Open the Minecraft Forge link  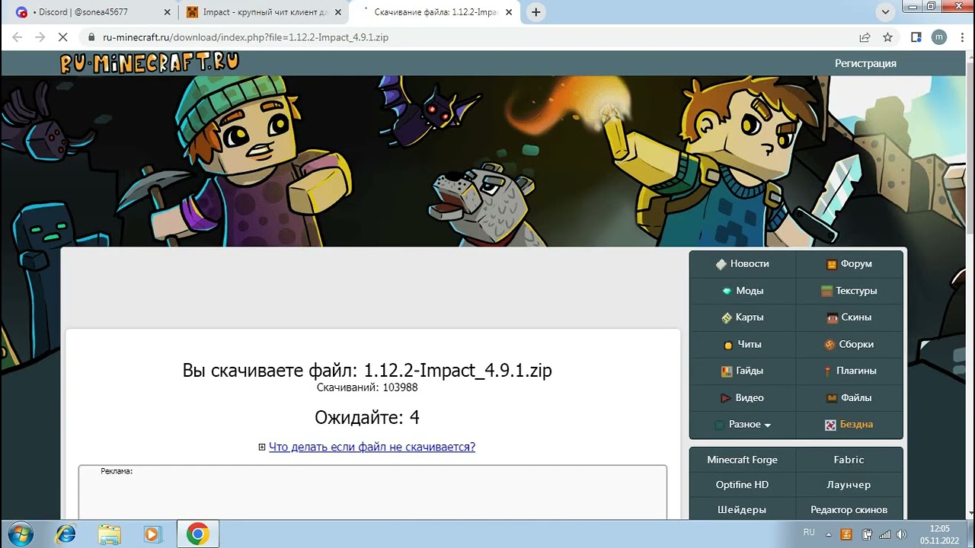tap(742, 460)
